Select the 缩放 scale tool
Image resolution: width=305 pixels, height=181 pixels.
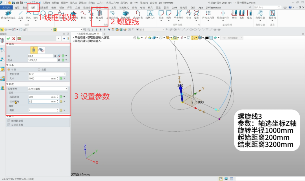[x=249, y=15]
